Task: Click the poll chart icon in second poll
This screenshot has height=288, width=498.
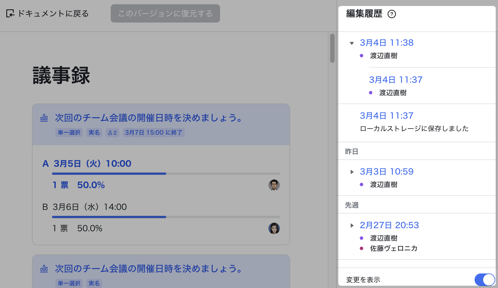Action: click(44, 269)
